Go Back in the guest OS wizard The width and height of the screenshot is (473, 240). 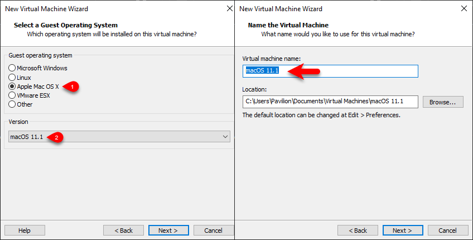(x=123, y=231)
